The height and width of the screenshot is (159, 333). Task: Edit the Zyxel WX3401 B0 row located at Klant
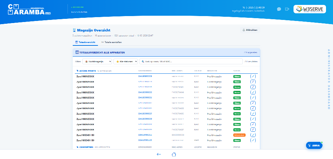(x=253, y=140)
